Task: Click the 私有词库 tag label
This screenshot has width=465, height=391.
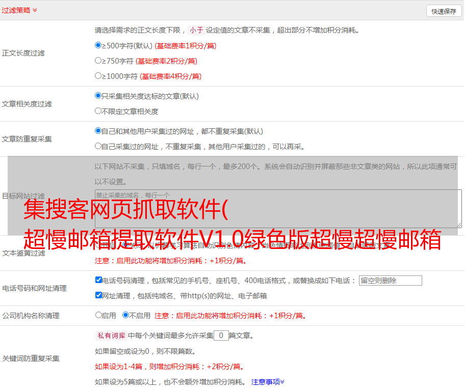Action: [111, 336]
